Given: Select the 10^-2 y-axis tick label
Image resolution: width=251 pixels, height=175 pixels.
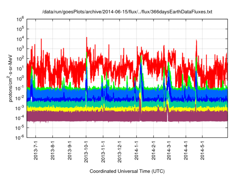Looking at the screenshot, I should pyautogui.click(x=20, y=98).
